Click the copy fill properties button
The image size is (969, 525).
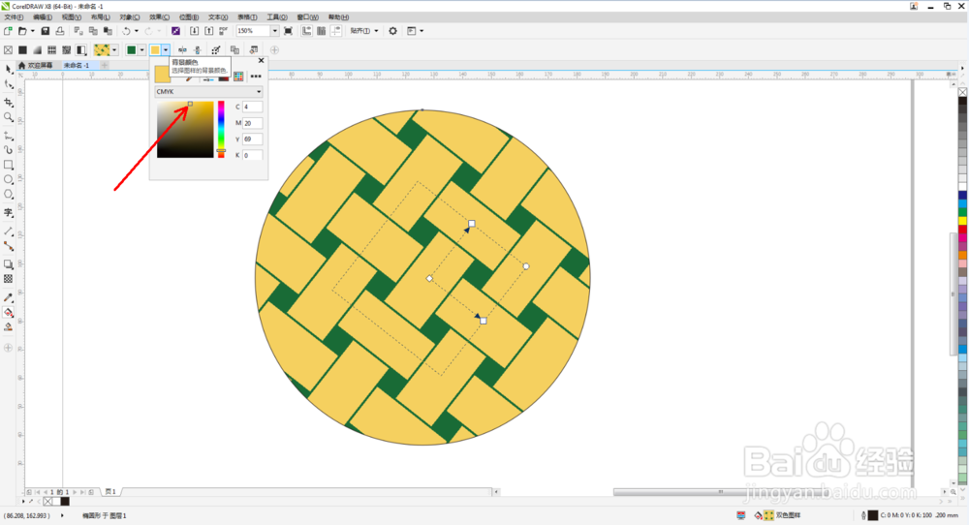pyautogui.click(x=234, y=50)
